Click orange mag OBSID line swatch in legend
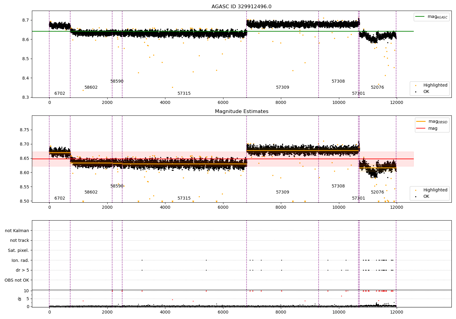The width and height of the screenshot is (456, 319). click(421, 122)
